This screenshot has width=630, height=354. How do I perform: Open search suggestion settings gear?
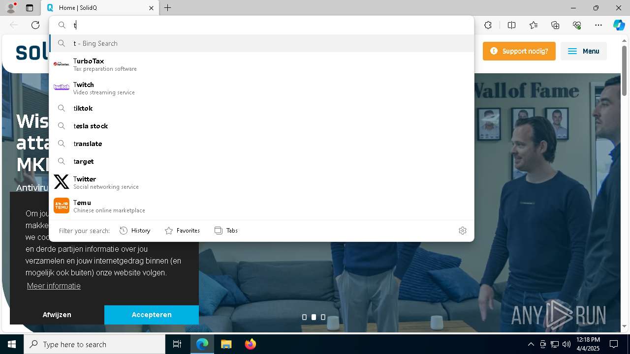(463, 231)
